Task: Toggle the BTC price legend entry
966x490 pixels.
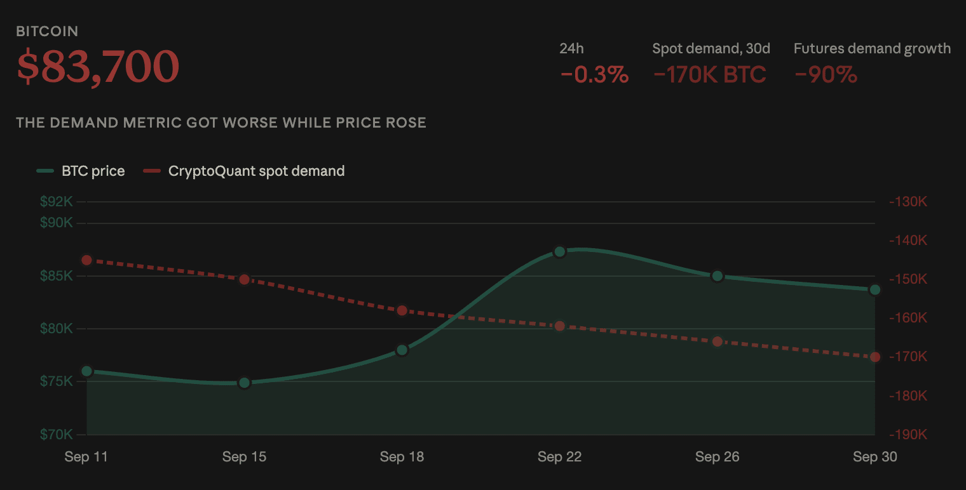Action: click(x=80, y=171)
